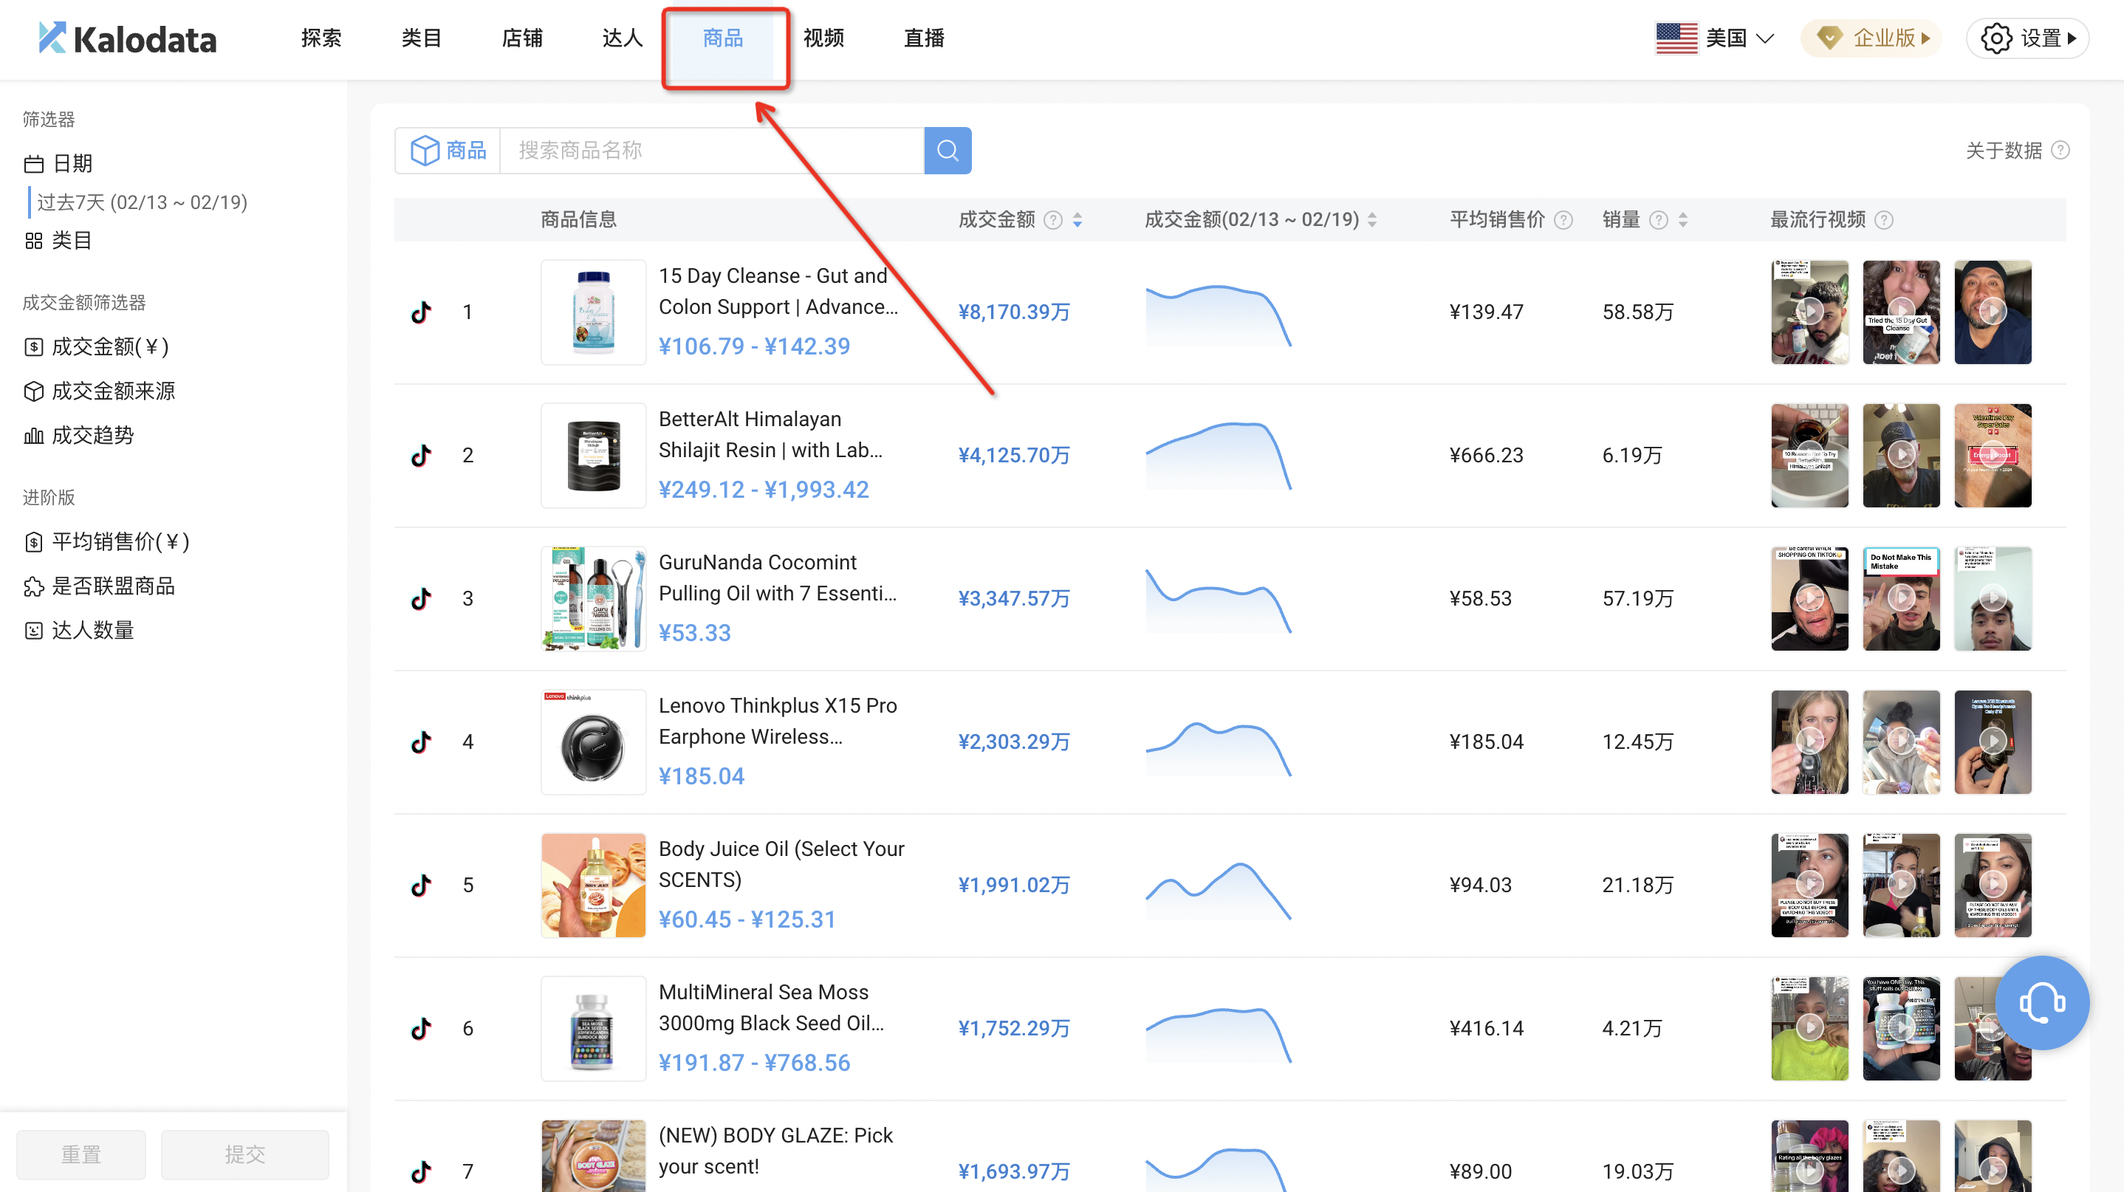Click TikTok icon on Body Juice Oil row

tap(422, 886)
